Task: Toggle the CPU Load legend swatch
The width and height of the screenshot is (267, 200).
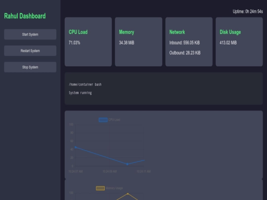Action: (x=103, y=120)
